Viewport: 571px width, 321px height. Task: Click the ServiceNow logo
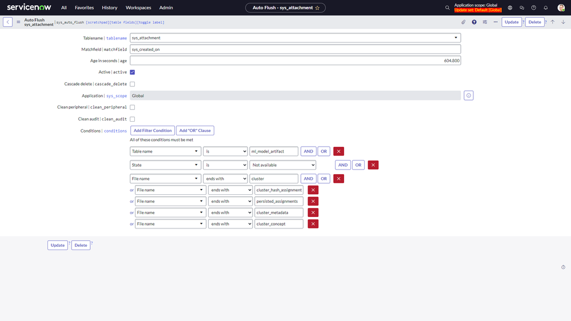coord(29,7)
